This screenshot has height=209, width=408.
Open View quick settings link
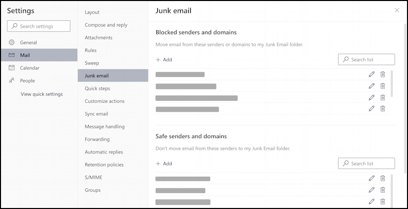pyautogui.click(x=42, y=94)
